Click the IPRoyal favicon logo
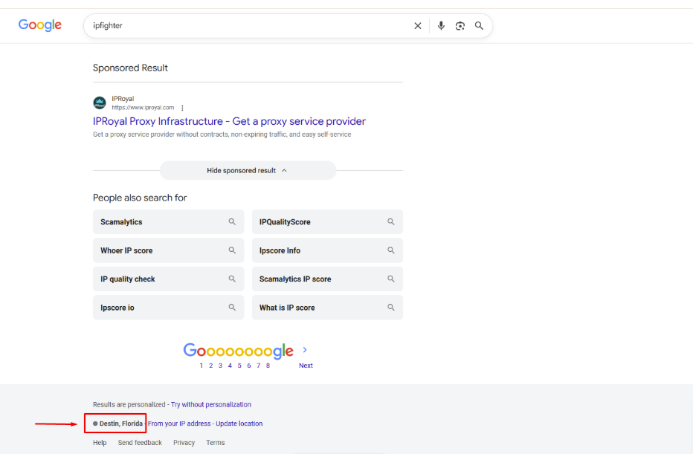The width and height of the screenshot is (693, 454). pos(100,103)
